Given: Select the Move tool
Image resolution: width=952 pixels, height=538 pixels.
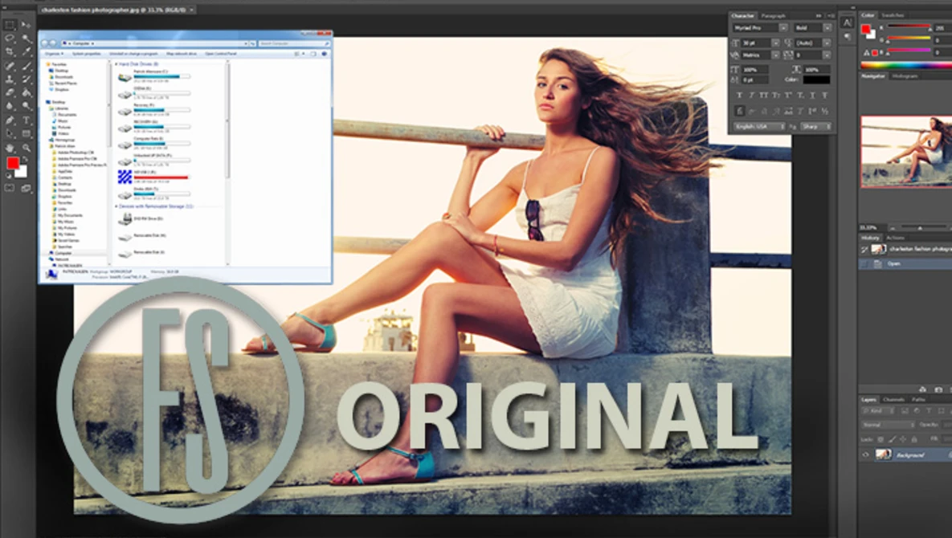Looking at the screenshot, I should pos(26,26).
